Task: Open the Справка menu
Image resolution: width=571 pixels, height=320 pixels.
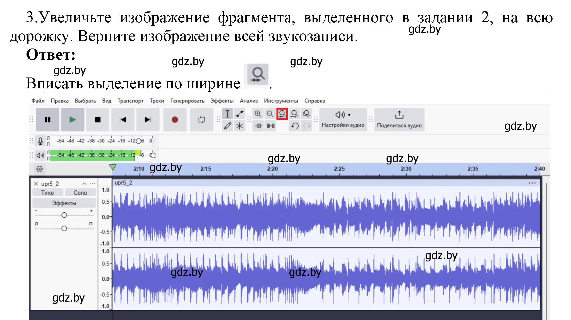Action: click(x=315, y=101)
